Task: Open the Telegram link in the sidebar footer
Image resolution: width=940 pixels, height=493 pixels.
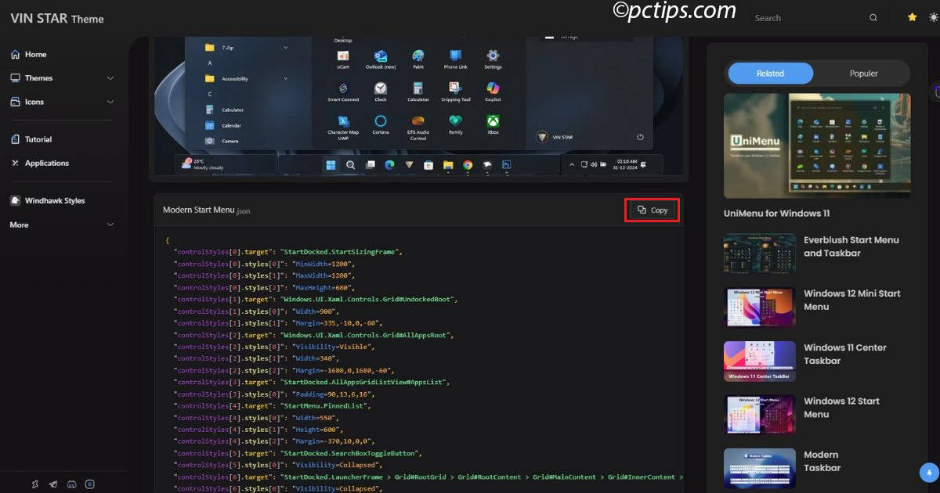Action: coord(52,484)
